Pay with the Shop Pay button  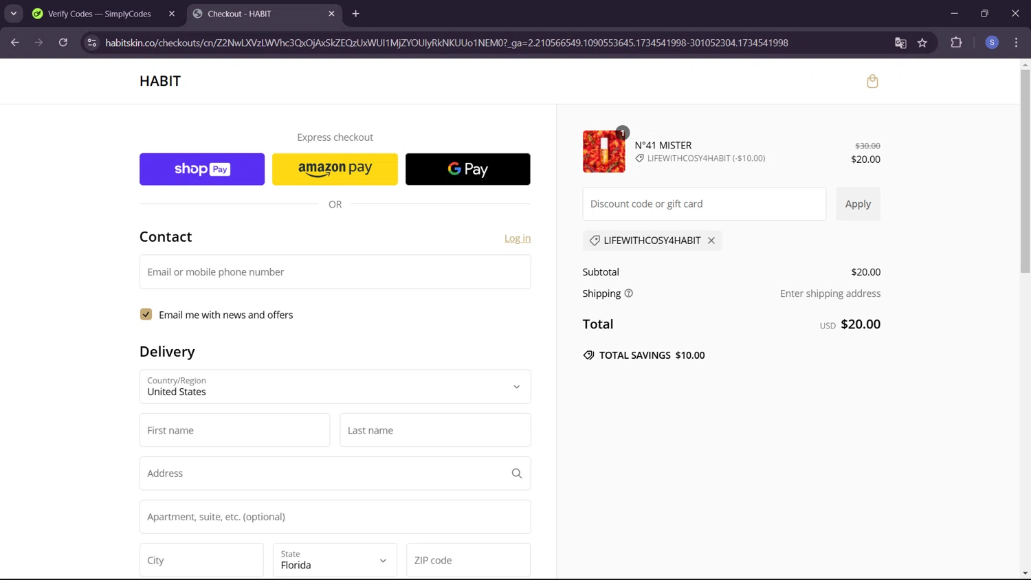point(202,169)
